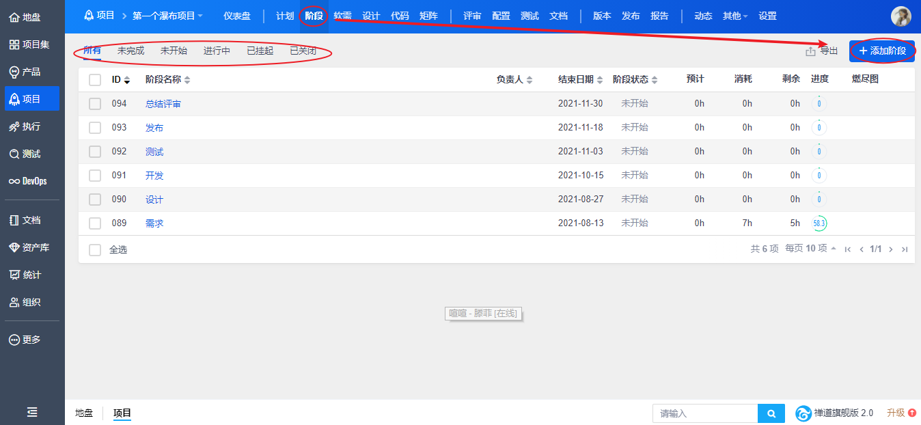The image size is (921, 425).
Task: Open 地盘 home icon in sidebar
Action: [14, 18]
